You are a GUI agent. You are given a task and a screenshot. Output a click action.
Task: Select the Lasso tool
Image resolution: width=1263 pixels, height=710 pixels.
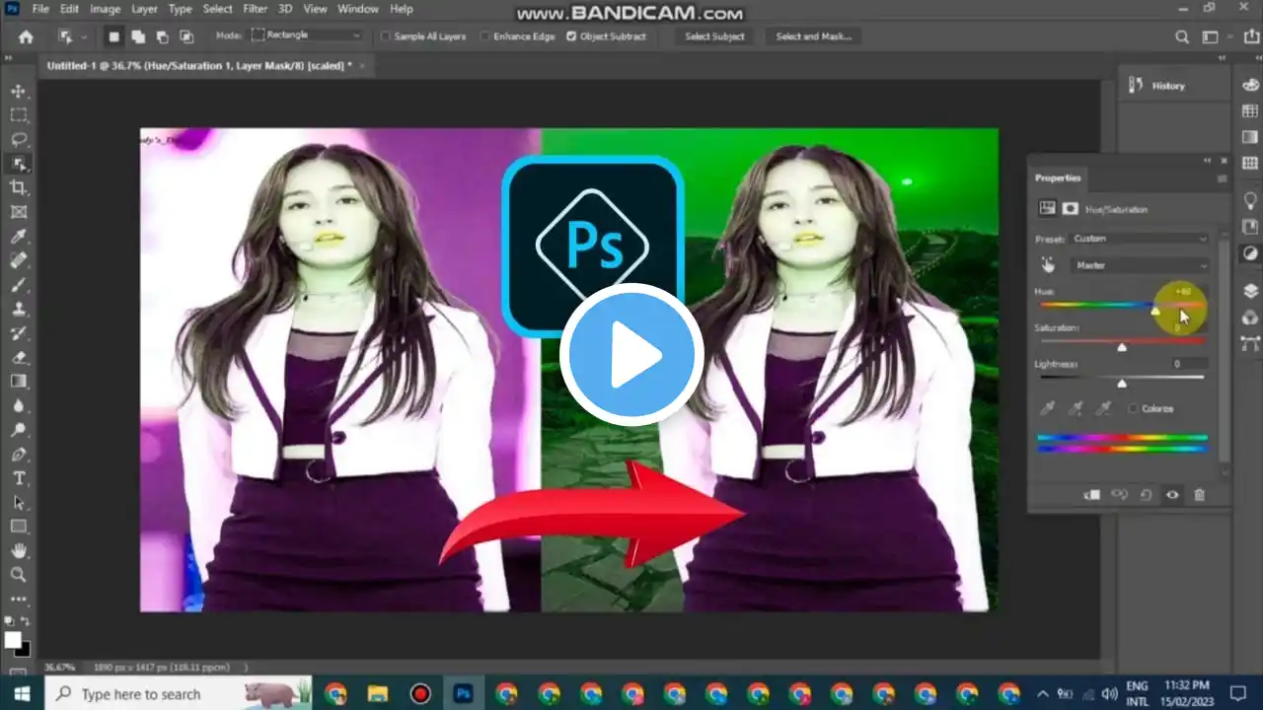point(18,138)
